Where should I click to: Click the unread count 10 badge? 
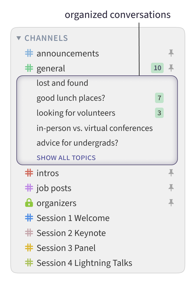point(157,68)
